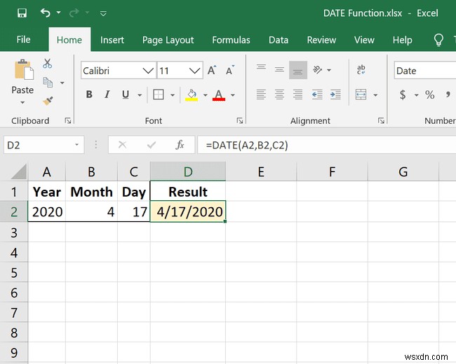Switch to the Data tab
This screenshot has width=456, height=364.
[279, 40]
